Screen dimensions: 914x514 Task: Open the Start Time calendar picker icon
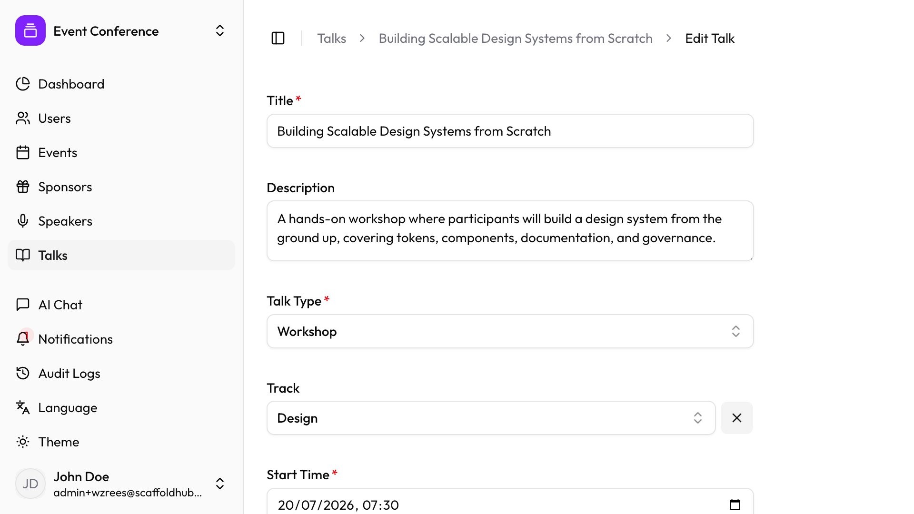[735, 504]
